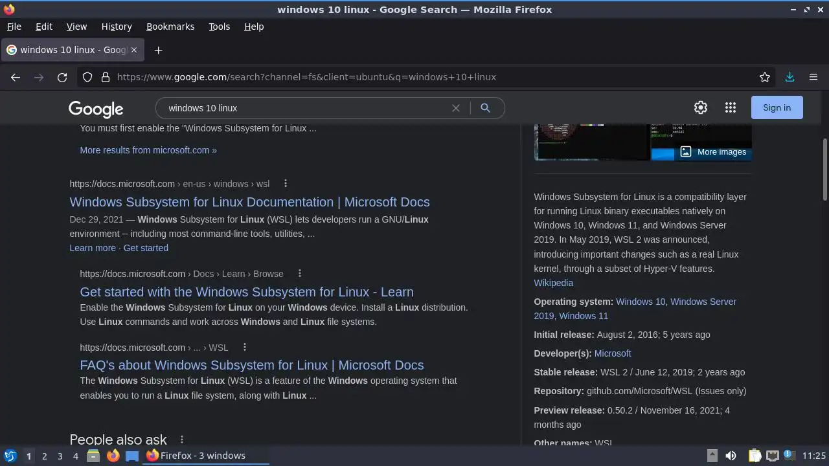Open options for 'Get started' Learn result
The image size is (829, 466).
[299, 274]
